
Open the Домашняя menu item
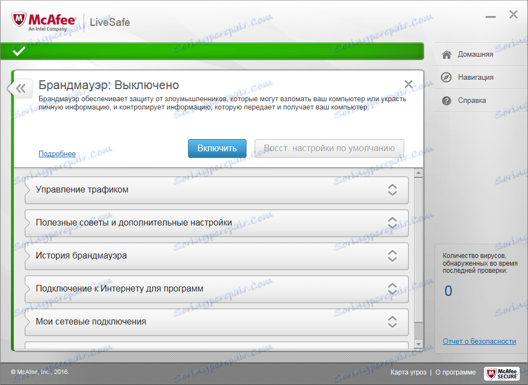coord(475,54)
